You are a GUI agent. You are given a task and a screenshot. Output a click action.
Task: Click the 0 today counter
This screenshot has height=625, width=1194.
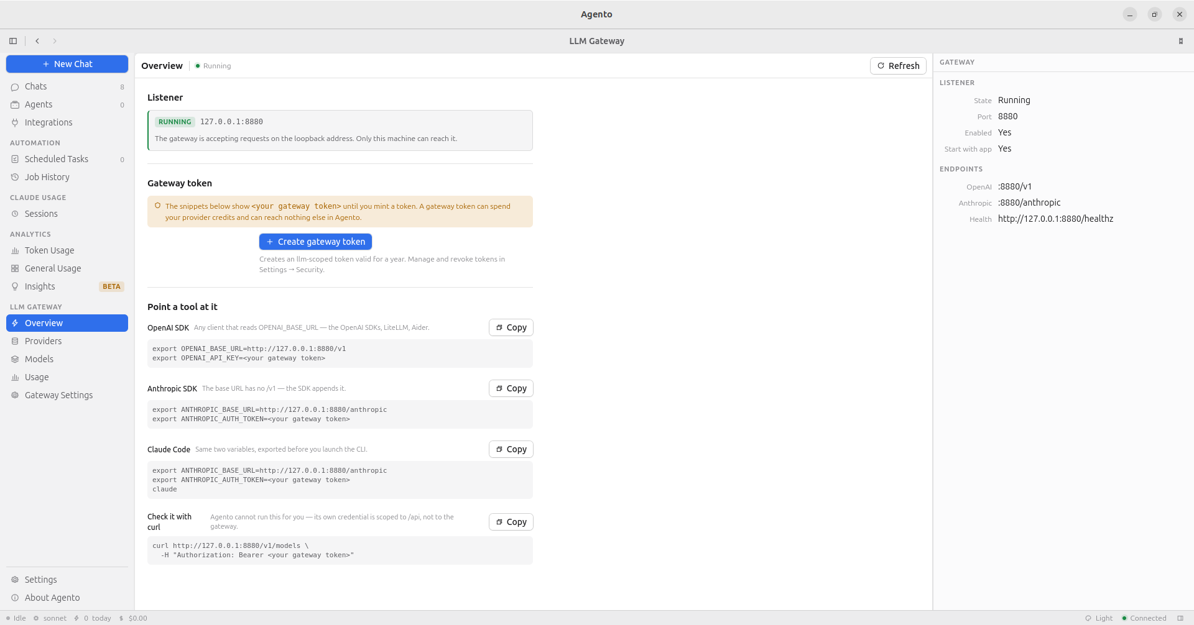[93, 618]
